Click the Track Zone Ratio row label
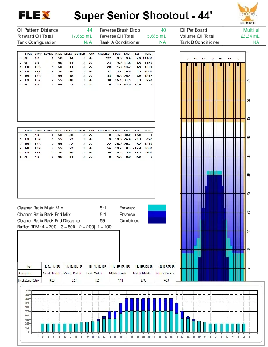This screenshot has width=268, height=347. pos(28,280)
